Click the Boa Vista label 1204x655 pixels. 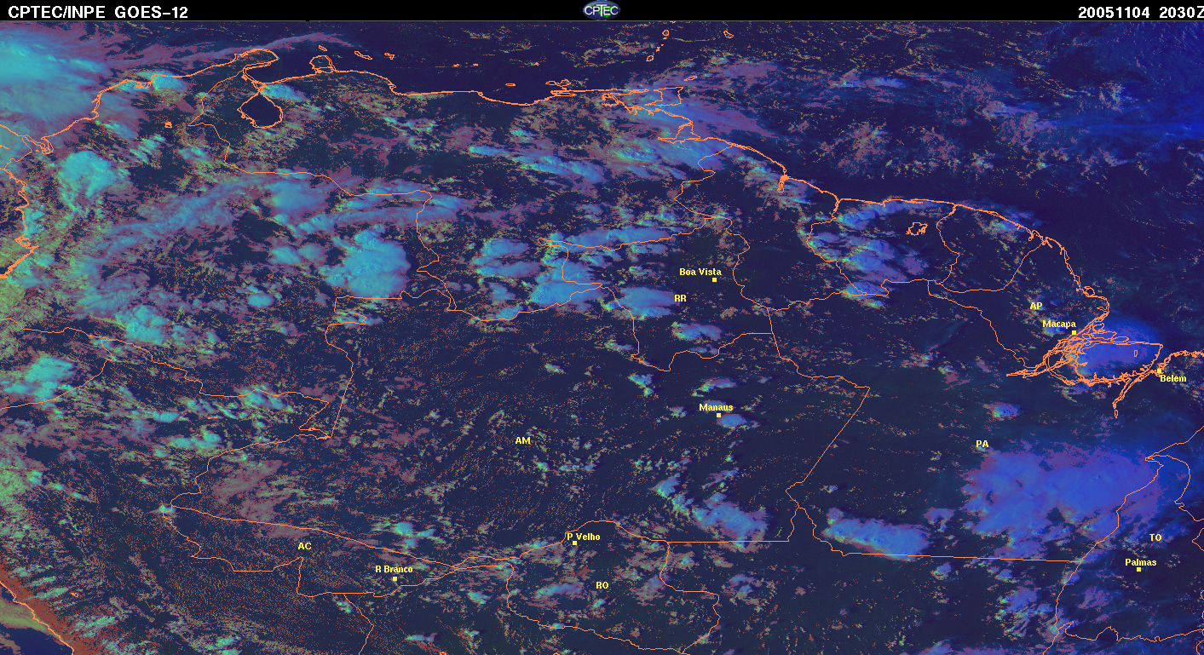tap(700, 272)
